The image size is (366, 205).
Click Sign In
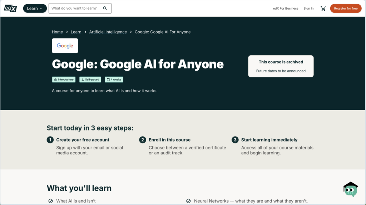[308, 9]
